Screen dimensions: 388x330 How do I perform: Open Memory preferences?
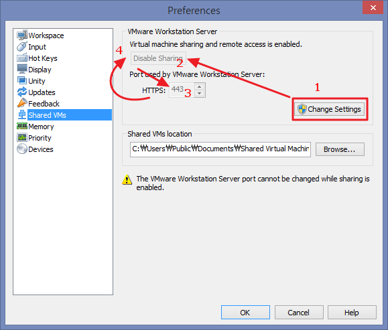(x=41, y=127)
